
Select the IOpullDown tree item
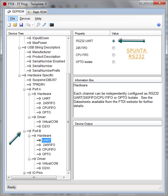coord(41,38)
